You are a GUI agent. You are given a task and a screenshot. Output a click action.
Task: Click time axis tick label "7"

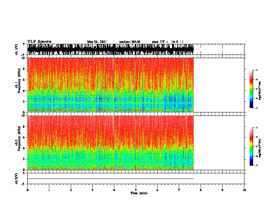pyautogui.click(x=179, y=190)
